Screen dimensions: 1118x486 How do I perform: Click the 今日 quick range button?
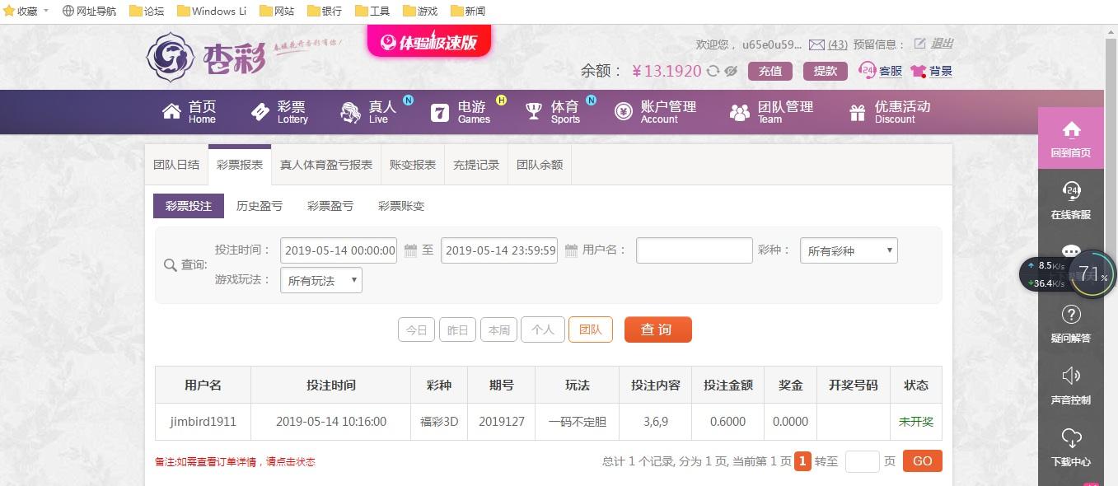pos(417,329)
